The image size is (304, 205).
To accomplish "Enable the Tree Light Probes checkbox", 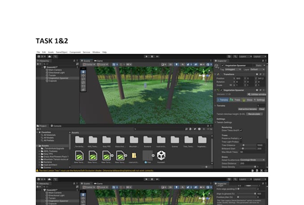I will coord(241,142).
